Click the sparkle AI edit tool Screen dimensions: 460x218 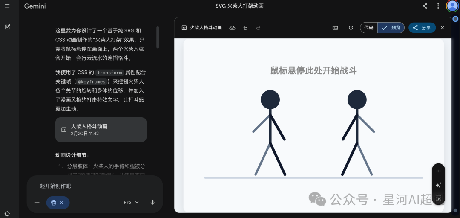coord(438,185)
